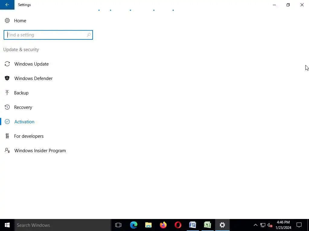Open the Recovery section

[x=23, y=107]
